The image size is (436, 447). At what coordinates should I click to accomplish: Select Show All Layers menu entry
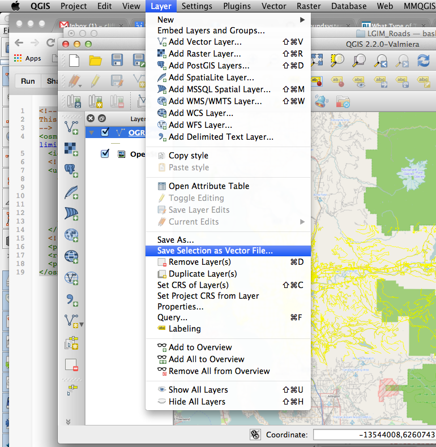pyautogui.click(x=228, y=390)
